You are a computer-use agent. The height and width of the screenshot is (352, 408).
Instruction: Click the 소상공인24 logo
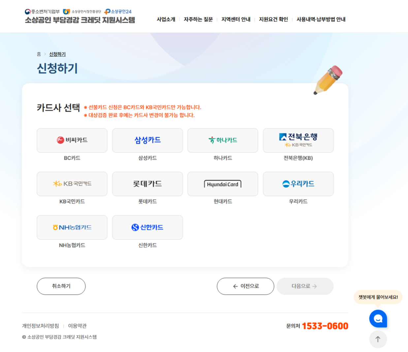(x=118, y=12)
